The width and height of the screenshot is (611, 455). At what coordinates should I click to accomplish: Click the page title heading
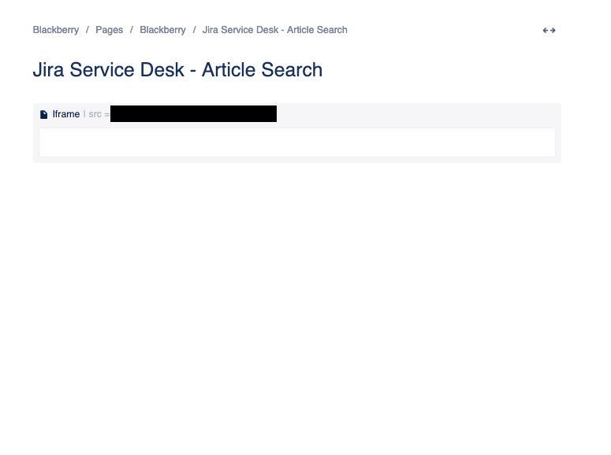(177, 70)
